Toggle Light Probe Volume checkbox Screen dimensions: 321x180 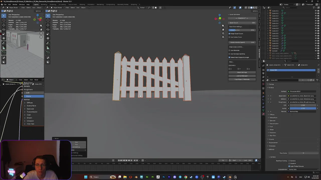pos(289,166)
